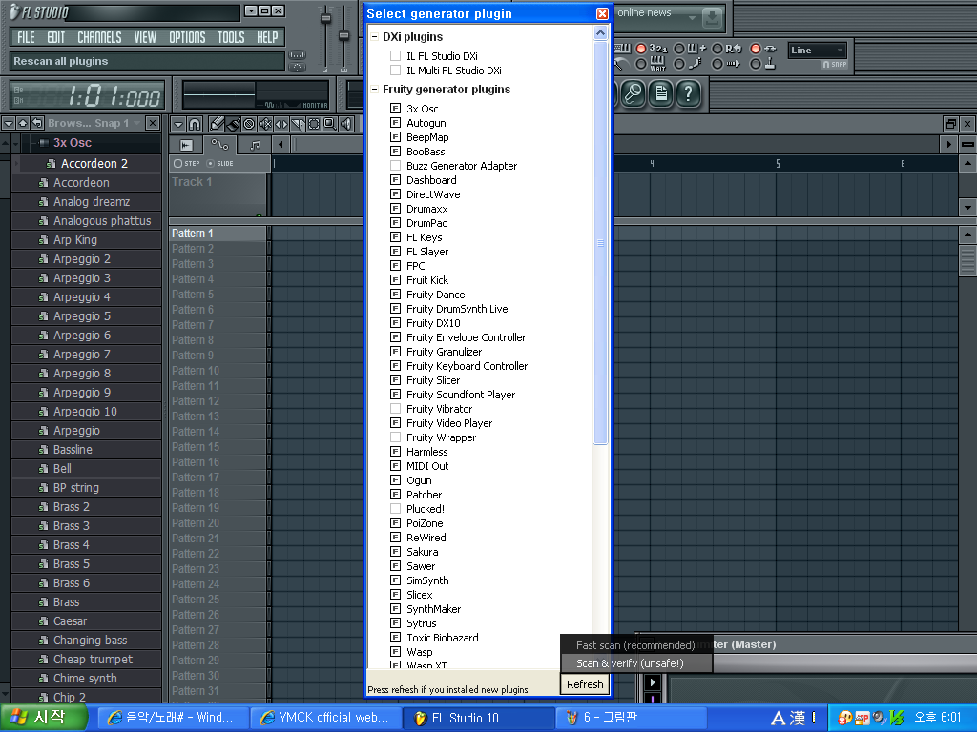Uncheck the Sytrus favorite checkbox
977x732 pixels.
click(395, 623)
